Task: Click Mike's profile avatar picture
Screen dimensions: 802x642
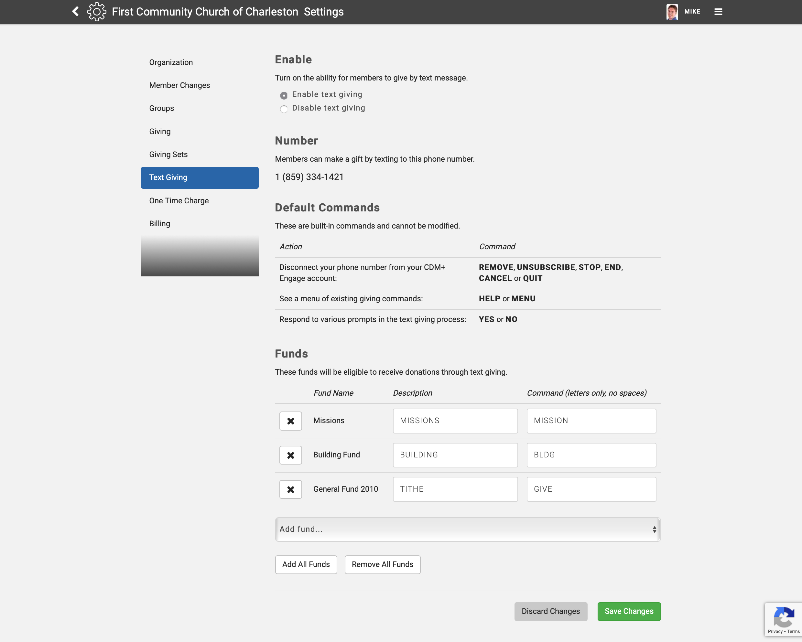Action: click(x=672, y=12)
